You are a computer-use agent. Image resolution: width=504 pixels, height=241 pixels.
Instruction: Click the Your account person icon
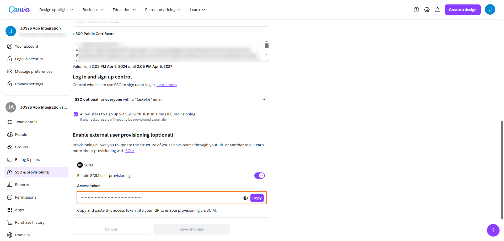tap(10, 46)
